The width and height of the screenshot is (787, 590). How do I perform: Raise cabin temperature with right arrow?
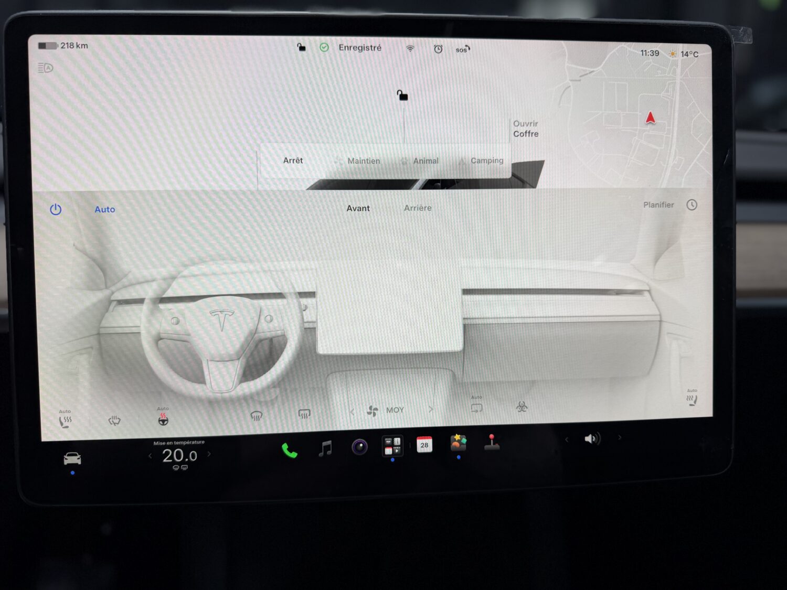click(209, 454)
